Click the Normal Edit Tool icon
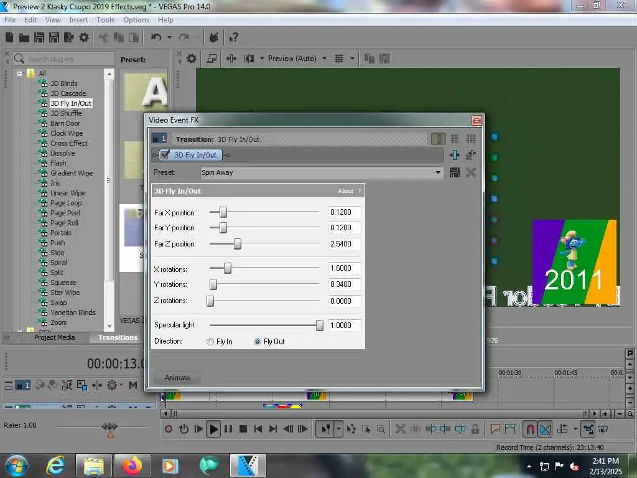The height and width of the screenshot is (478, 637). 326,429
